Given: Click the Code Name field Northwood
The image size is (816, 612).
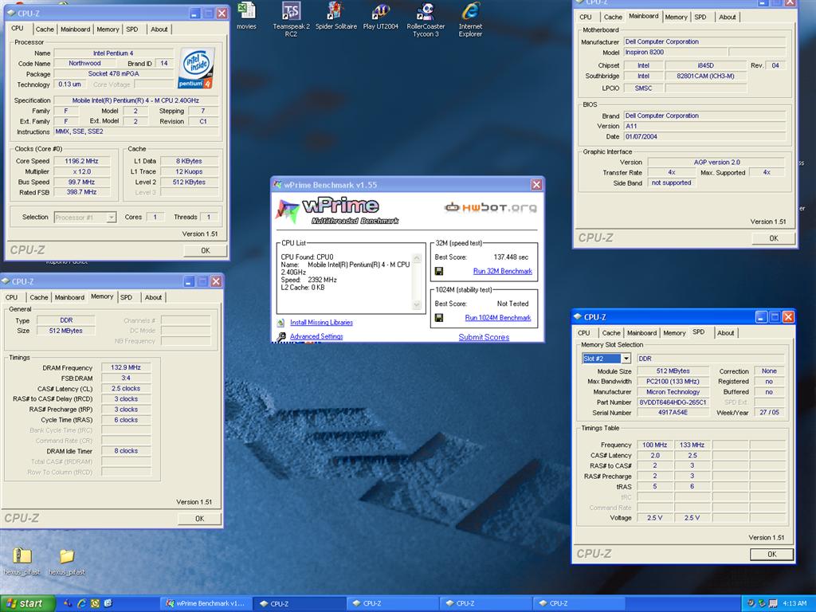Looking at the screenshot, I should 84,63.
